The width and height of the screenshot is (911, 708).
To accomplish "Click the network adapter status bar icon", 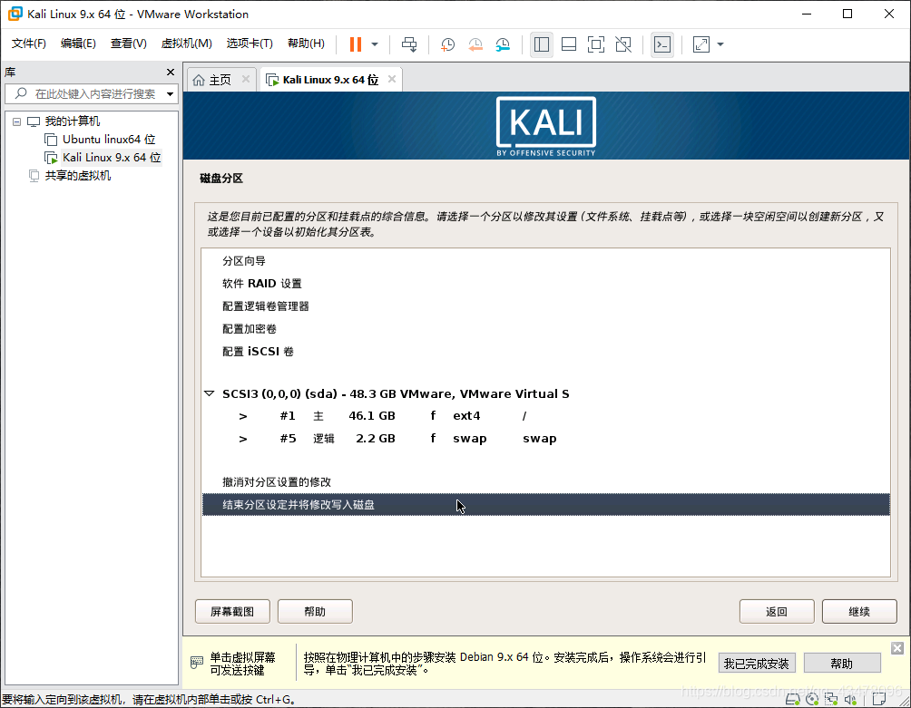I will pos(831,699).
